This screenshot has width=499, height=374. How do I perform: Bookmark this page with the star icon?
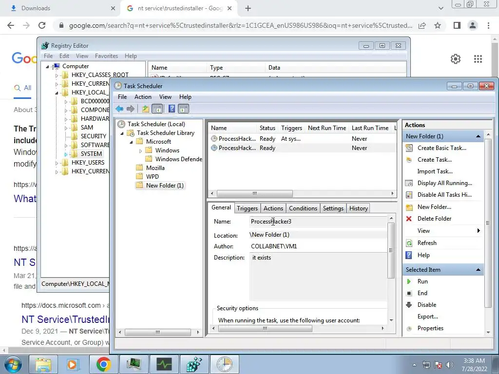[438, 25]
